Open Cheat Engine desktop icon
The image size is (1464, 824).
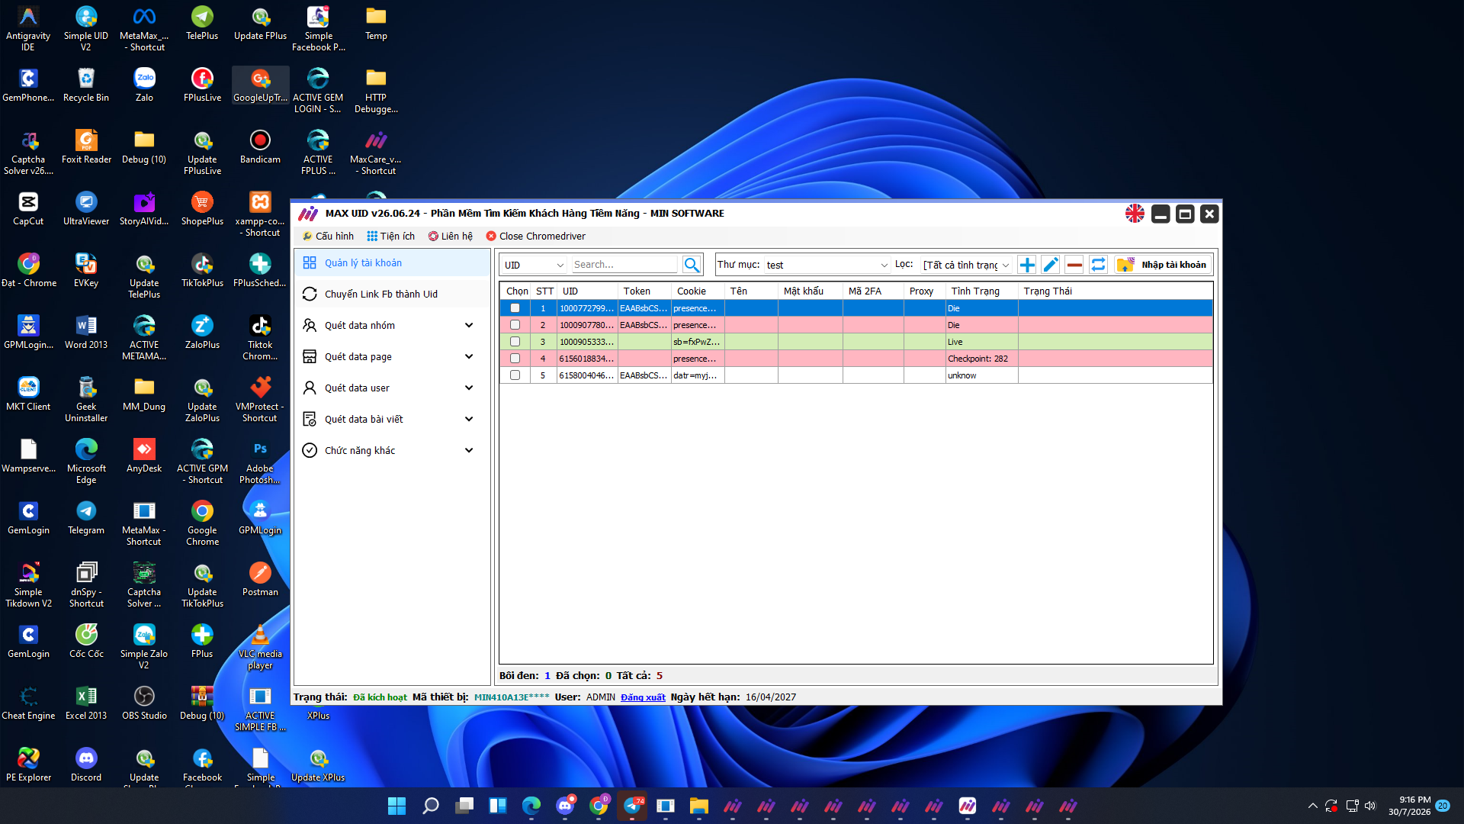[28, 703]
